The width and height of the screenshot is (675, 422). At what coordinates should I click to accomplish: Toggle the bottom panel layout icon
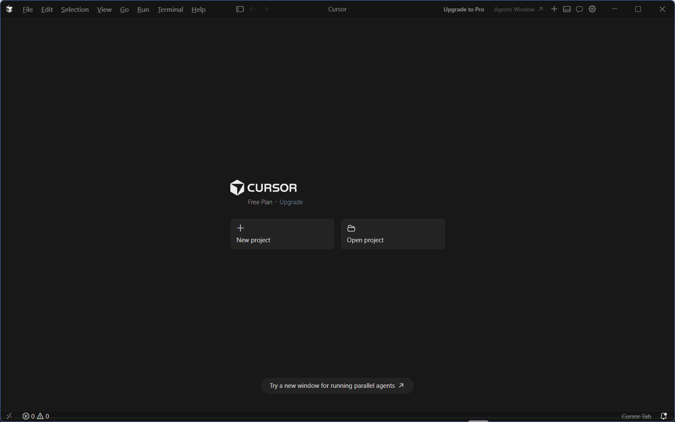567,9
